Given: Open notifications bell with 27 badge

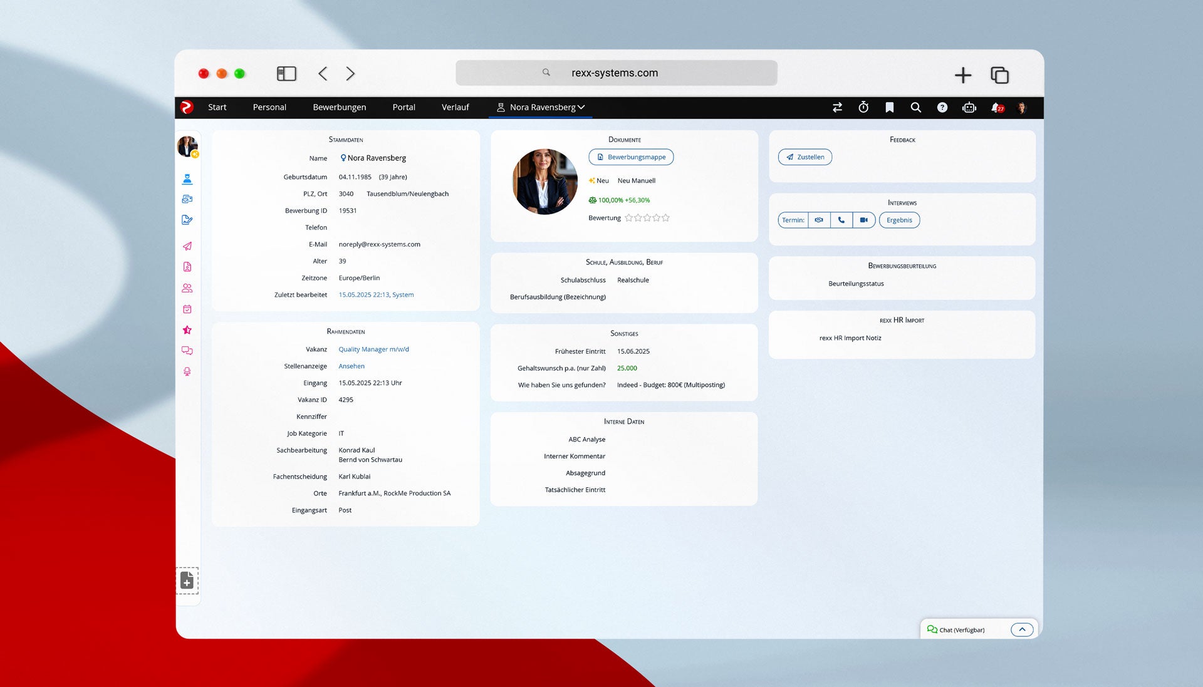Looking at the screenshot, I should click(996, 107).
